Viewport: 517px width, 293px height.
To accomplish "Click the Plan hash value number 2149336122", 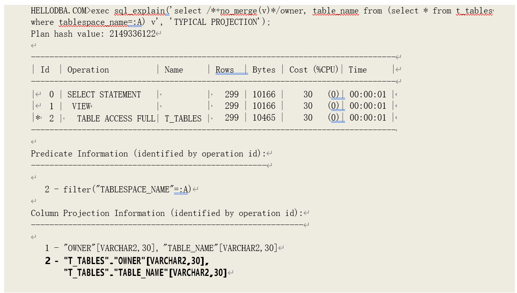I will pos(132,34).
